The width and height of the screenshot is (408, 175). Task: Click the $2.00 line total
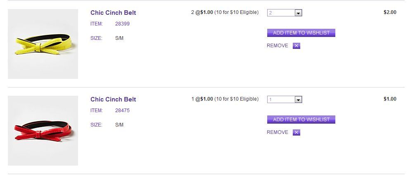tap(390, 12)
